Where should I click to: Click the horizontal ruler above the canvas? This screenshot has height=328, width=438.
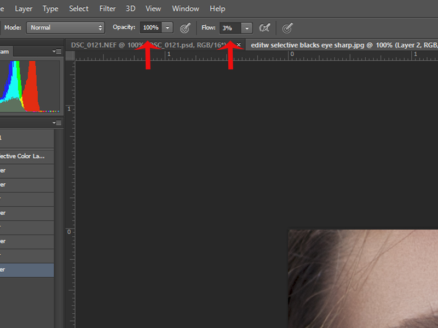[256, 56]
